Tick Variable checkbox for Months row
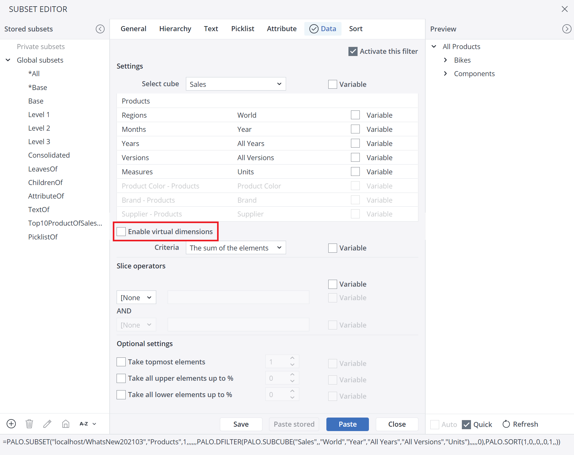 click(355, 129)
